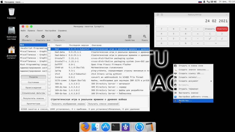Click the Поиск magnifier icon in Synaptic

point(145,37)
